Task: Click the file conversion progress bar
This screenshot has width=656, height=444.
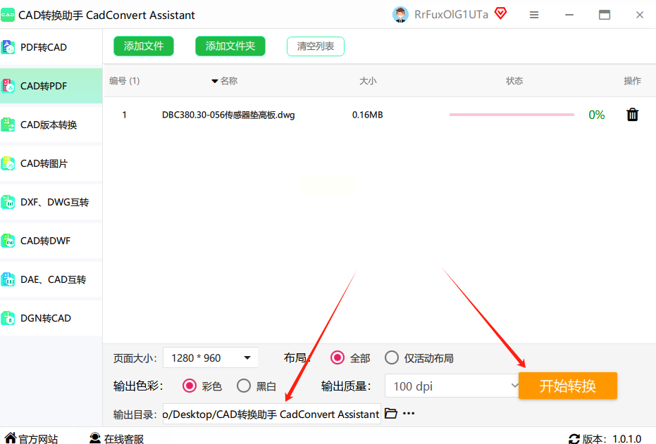Action: 512,115
